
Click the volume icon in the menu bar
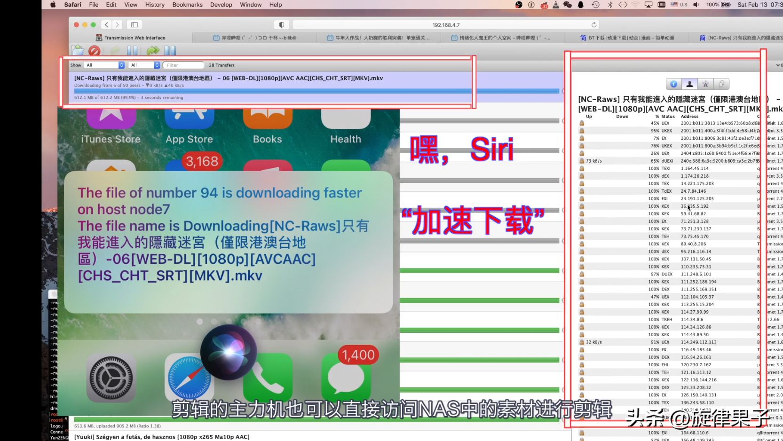[x=696, y=5]
